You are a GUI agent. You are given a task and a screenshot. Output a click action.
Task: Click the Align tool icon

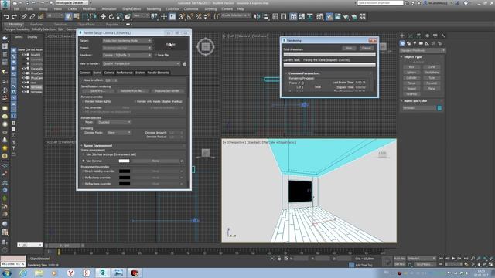[265, 17]
